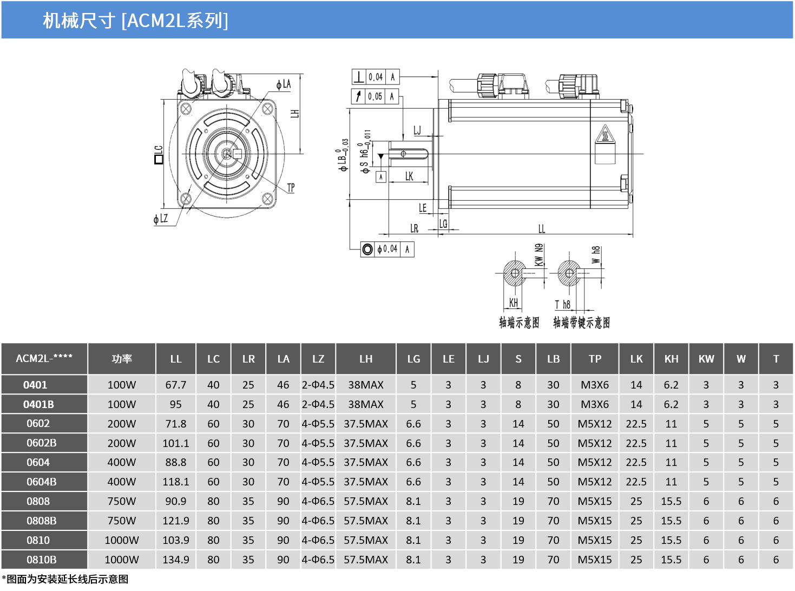Select the 功率 column header

point(122,358)
